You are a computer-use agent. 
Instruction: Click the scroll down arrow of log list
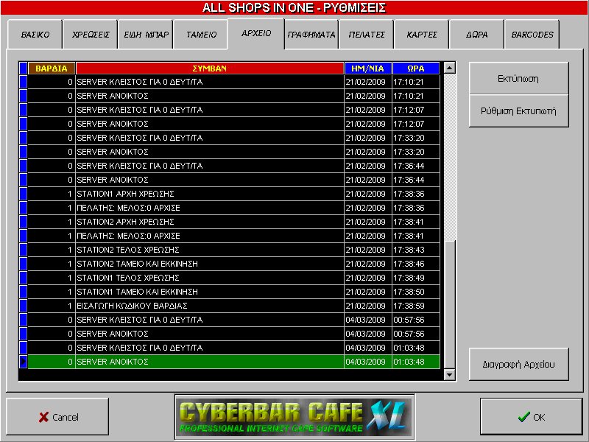point(450,375)
